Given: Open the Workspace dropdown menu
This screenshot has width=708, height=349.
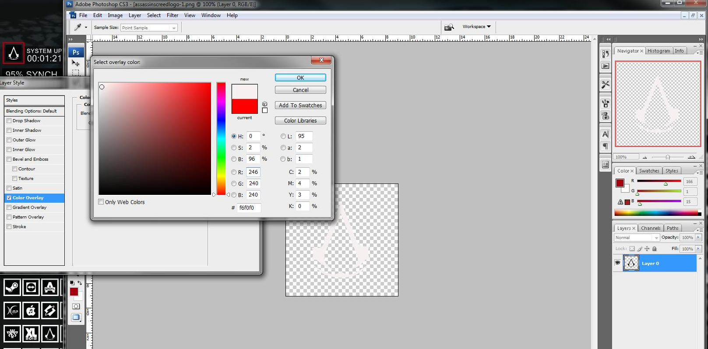Looking at the screenshot, I should point(476,27).
